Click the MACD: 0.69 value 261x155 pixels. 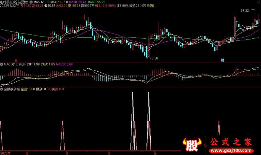point(64,64)
